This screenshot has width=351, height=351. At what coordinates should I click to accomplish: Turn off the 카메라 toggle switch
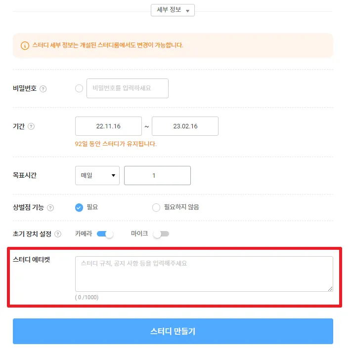pyautogui.click(x=105, y=234)
